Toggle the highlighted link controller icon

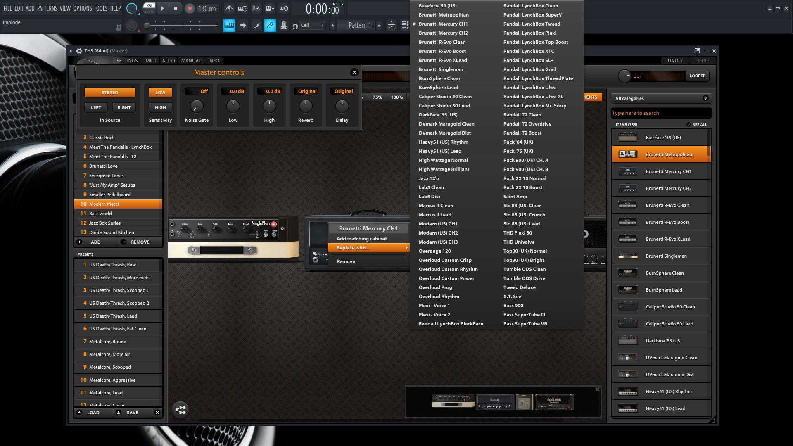click(x=270, y=26)
